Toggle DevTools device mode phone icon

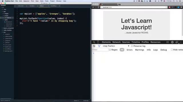coord(98,42)
